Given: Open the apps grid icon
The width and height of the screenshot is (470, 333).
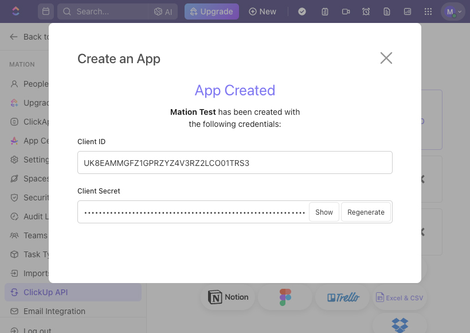Looking at the screenshot, I should tap(428, 11).
